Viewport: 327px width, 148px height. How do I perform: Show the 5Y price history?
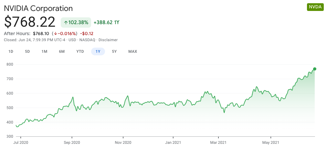click(114, 51)
